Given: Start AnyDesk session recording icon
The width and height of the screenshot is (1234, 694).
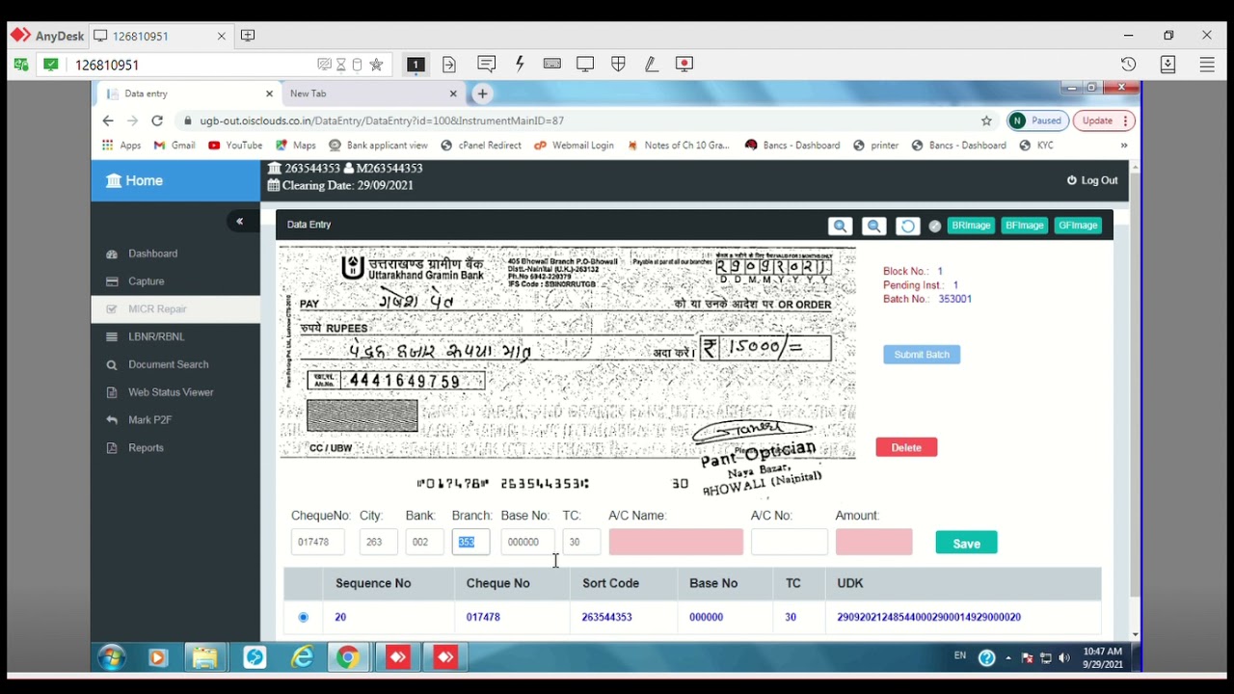Looking at the screenshot, I should [x=684, y=64].
